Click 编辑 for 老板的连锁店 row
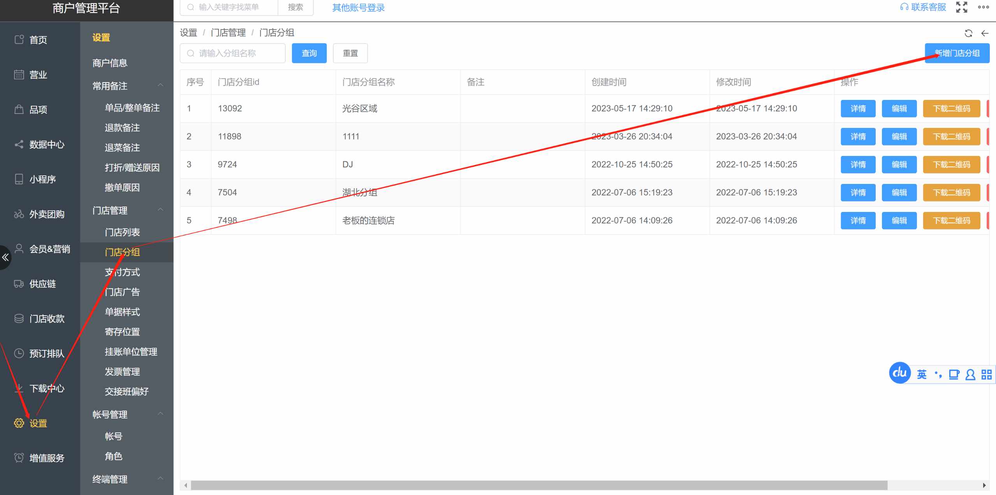This screenshot has width=996, height=495. (899, 220)
